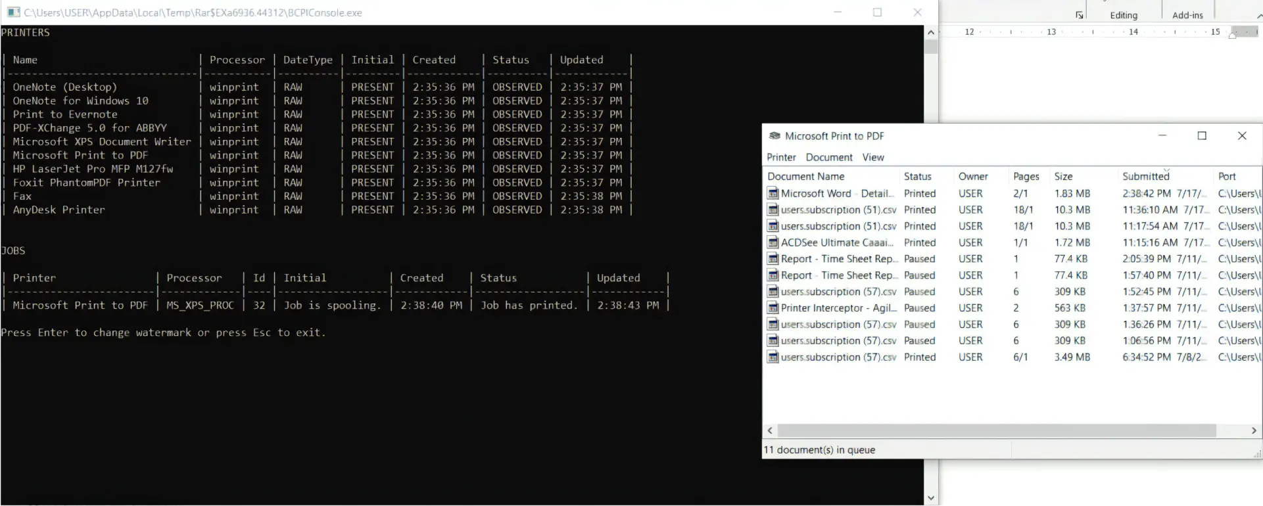The height and width of the screenshot is (506, 1263).
Task: Click "Foxit PhantomPDF Printer" in console
Action: pos(86,183)
